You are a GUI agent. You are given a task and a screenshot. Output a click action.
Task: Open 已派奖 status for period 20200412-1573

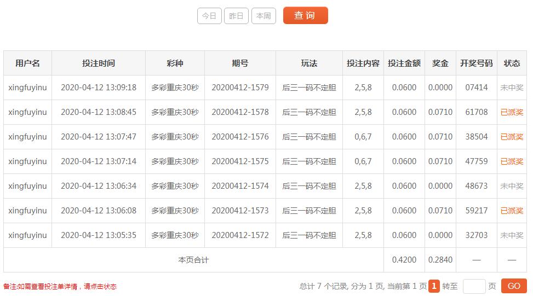pos(512,211)
